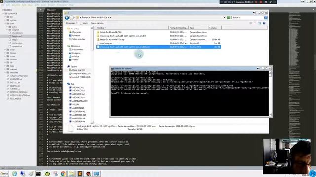
Task: Select the httpd-2.4.41-win64-VS16.zip file
Action: 158,39
